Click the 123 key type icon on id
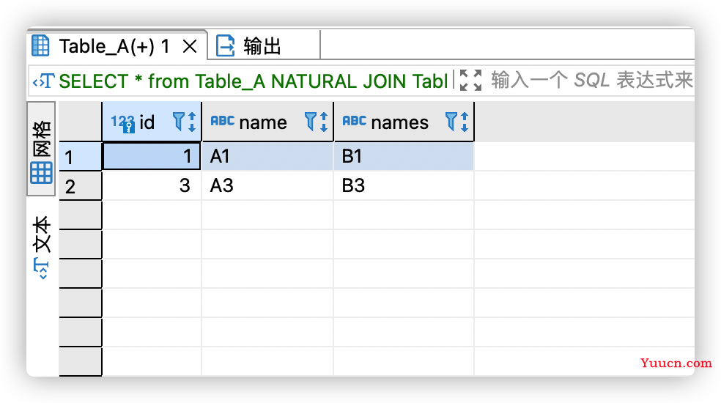 coord(123,123)
